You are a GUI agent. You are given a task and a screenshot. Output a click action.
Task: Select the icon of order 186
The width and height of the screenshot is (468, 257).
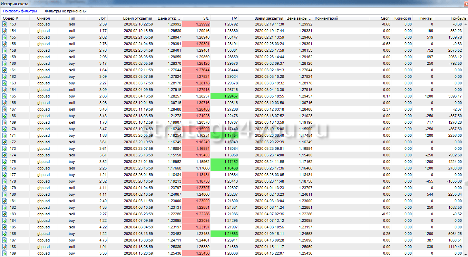tap(5, 234)
